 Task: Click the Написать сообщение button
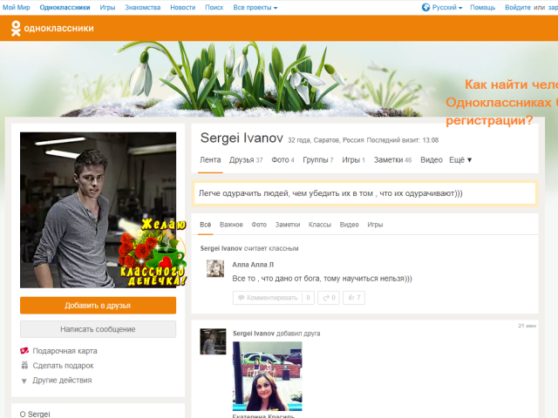(x=98, y=329)
